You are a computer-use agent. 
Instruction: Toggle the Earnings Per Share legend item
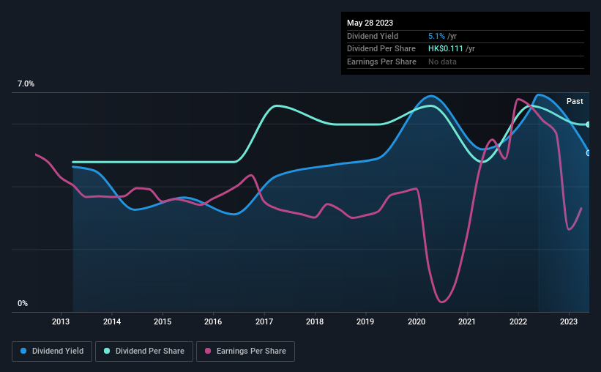click(x=246, y=351)
